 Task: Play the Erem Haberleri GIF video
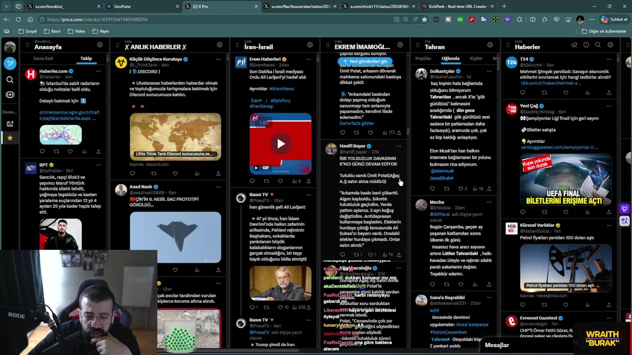click(x=280, y=144)
